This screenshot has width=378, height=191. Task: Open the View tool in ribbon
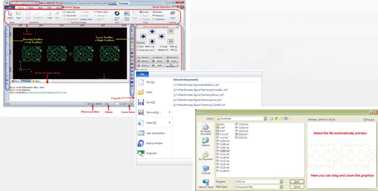(x=19, y=15)
